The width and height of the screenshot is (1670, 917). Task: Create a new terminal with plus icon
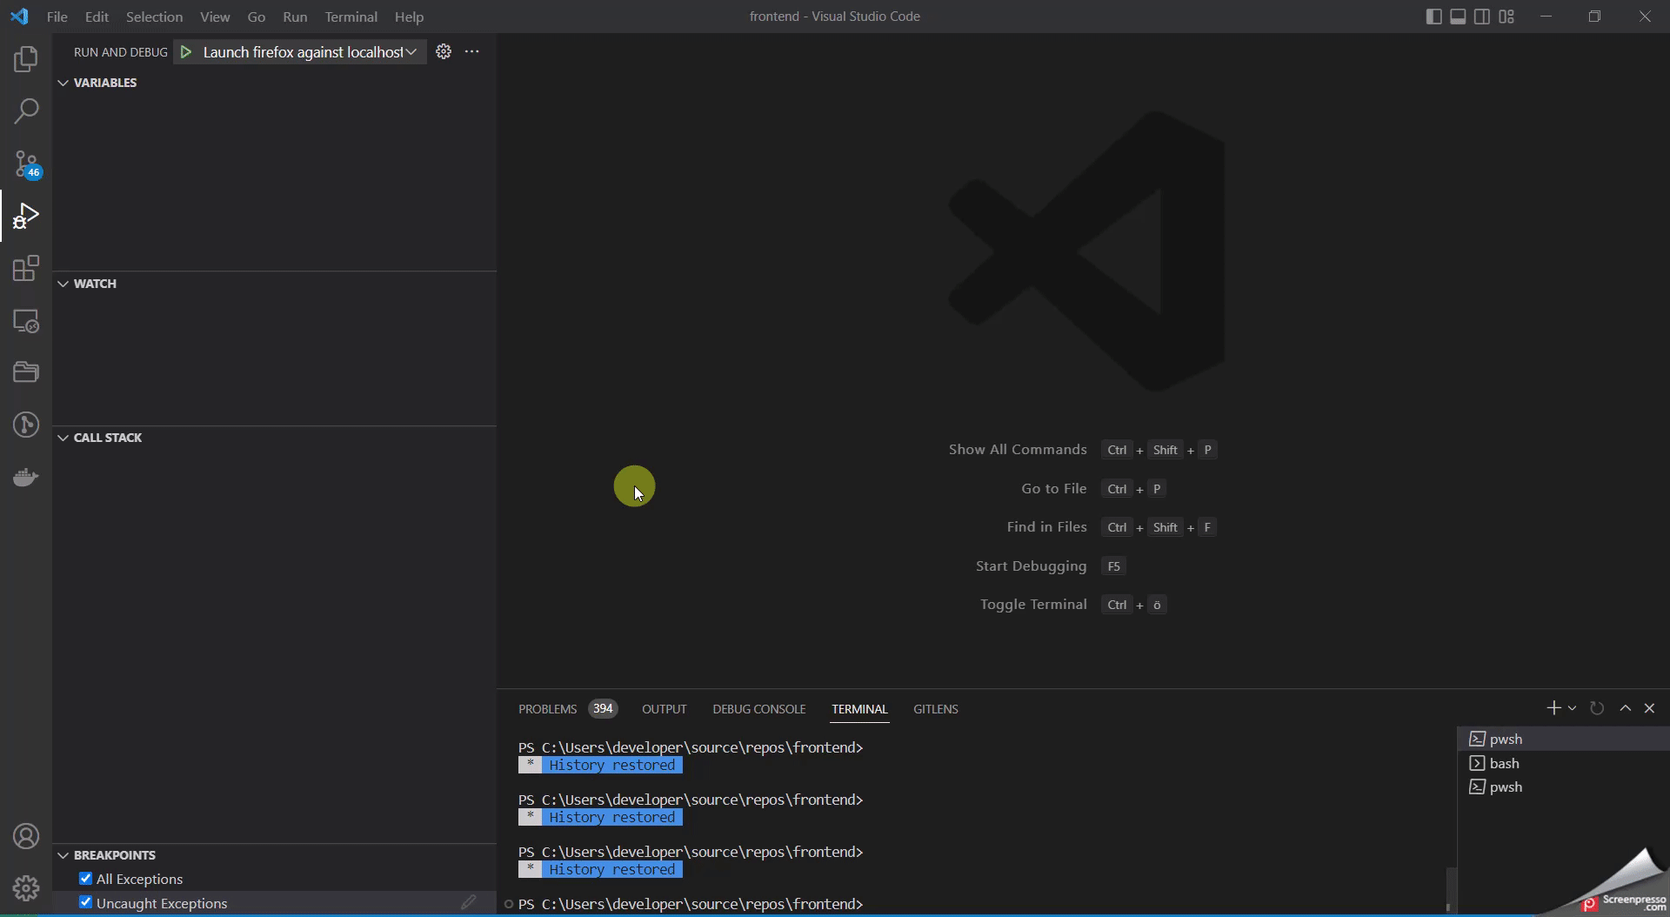1553,708
